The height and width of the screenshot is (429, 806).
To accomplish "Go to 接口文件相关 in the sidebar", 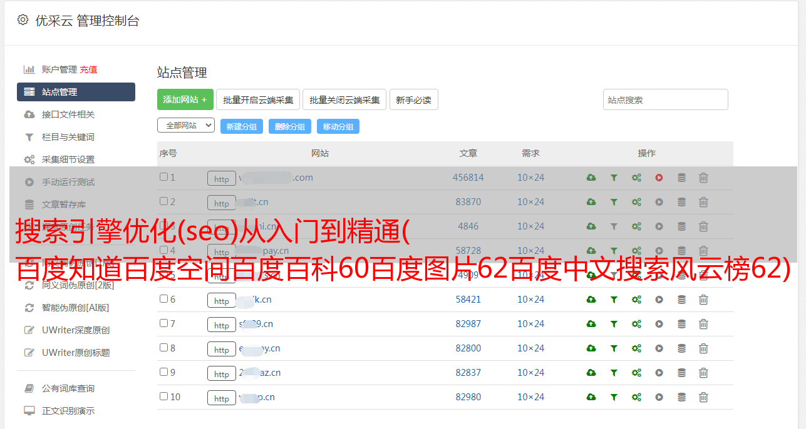I will click(x=68, y=114).
